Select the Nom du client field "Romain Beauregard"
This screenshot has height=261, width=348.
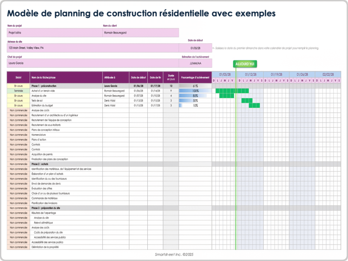pyautogui.click(x=141, y=32)
